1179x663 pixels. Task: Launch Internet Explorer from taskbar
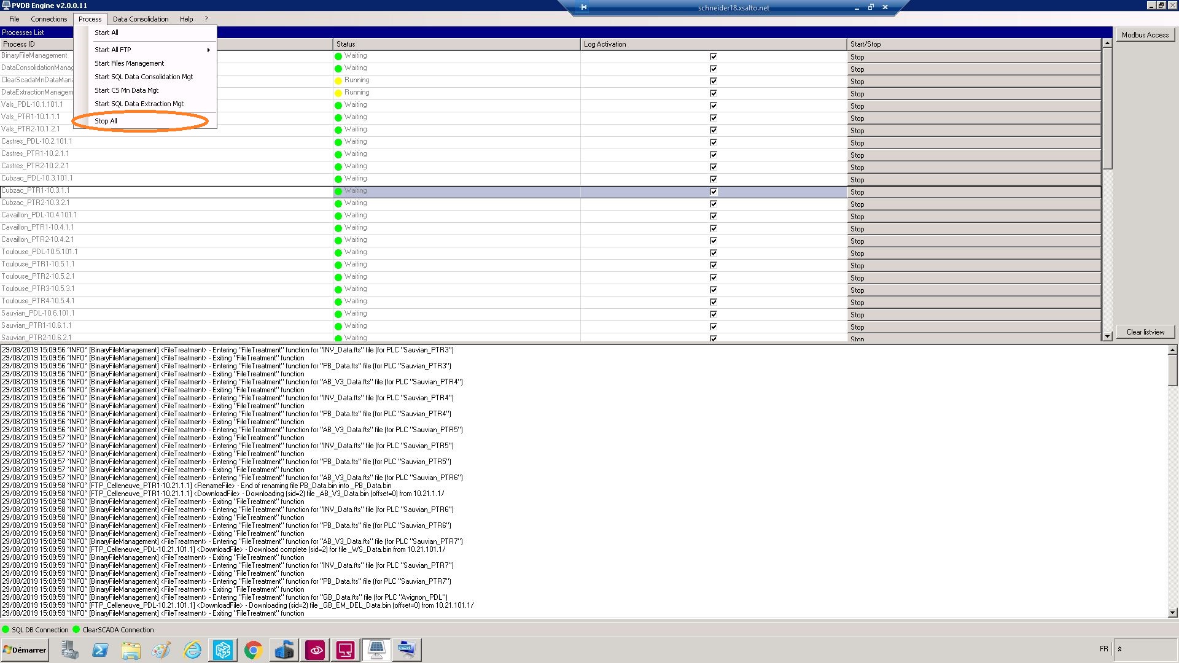pos(192,649)
